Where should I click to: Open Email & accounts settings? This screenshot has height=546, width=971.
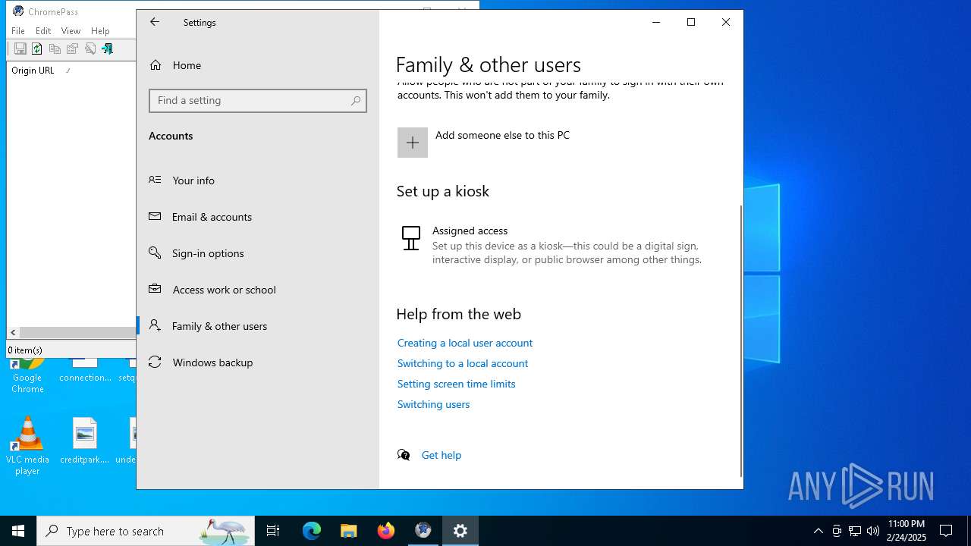(x=258, y=217)
